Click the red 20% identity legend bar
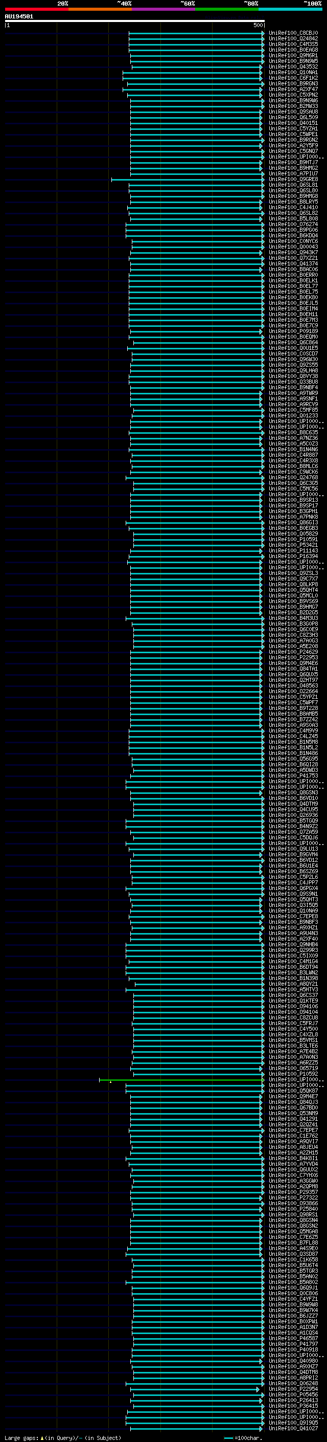 pyautogui.click(x=36, y=9)
